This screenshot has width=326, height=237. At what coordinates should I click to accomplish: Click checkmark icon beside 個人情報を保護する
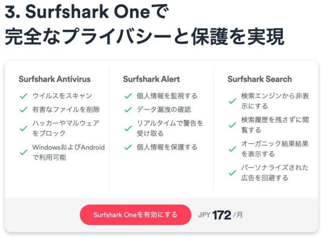[128, 147]
